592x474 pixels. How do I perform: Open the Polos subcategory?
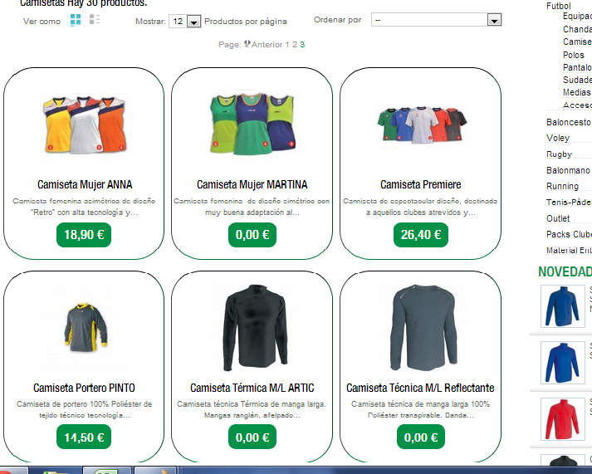pos(574,55)
